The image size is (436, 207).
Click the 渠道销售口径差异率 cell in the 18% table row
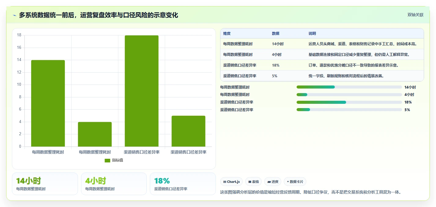click(x=240, y=65)
